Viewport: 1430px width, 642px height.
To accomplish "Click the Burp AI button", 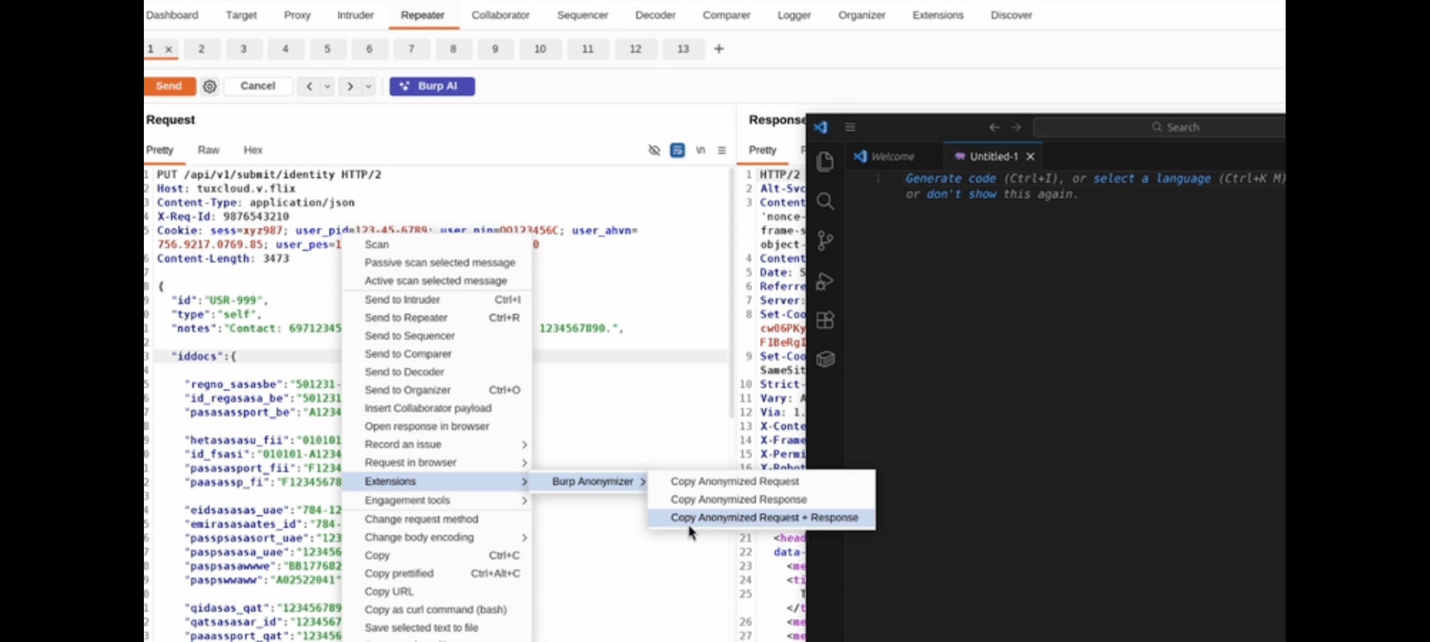I will pos(432,86).
